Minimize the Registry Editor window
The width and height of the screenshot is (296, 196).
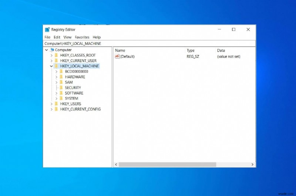click(x=219, y=29)
